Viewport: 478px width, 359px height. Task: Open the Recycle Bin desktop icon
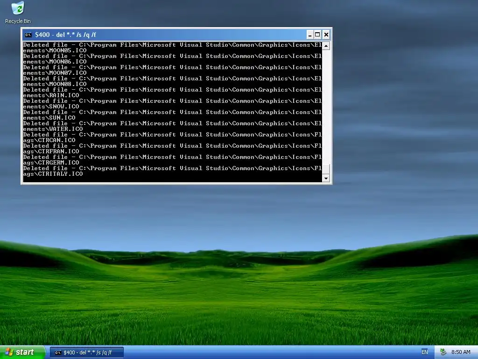click(x=18, y=12)
